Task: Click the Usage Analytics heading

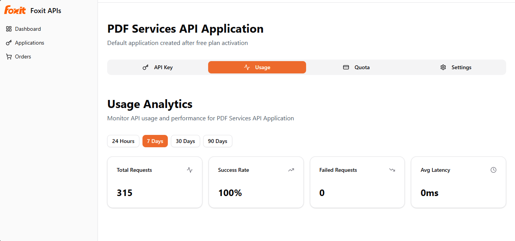Action: (x=150, y=104)
